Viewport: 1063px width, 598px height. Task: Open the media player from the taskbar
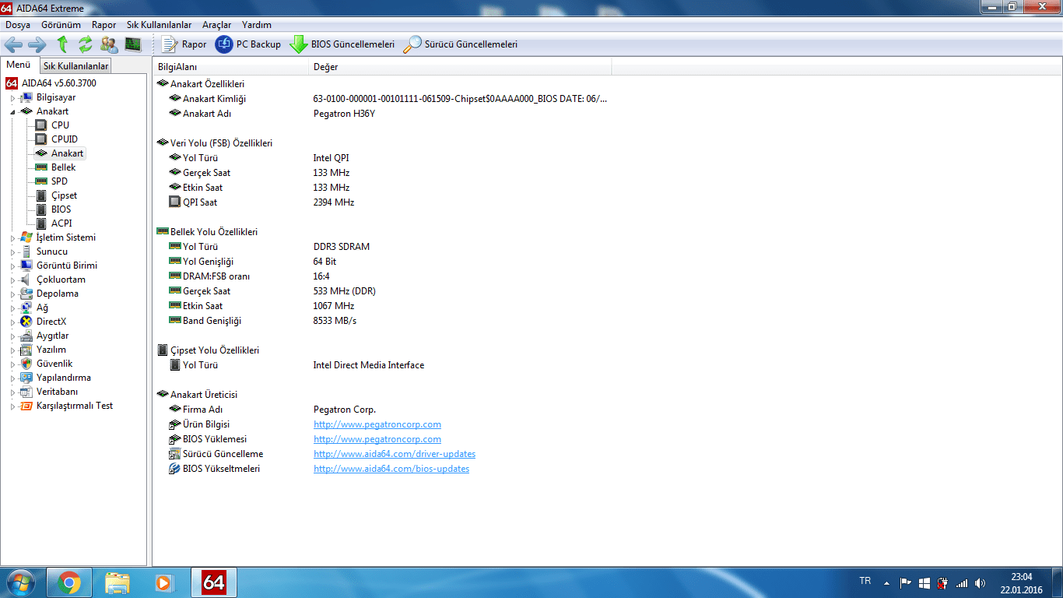pos(163,582)
